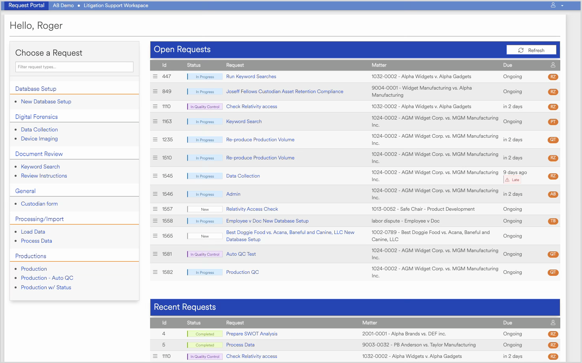Sort Open Requests by Due column header
The image size is (582, 363).
tap(507, 65)
